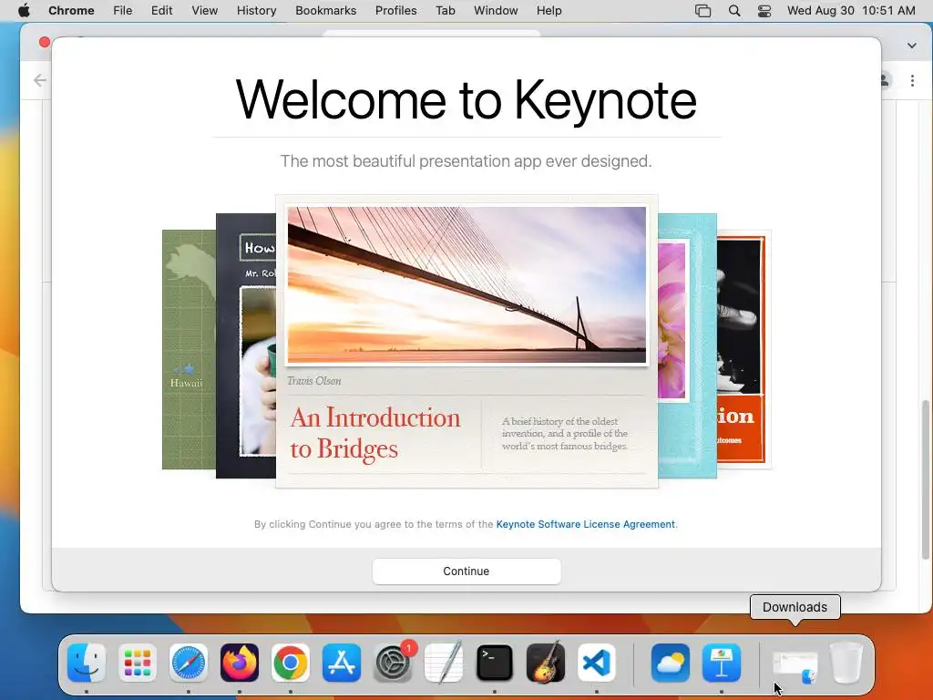This screenshot has width=933, height=700.
Task: Open the Bookmarks menu
Action: [x=325, y=10]
